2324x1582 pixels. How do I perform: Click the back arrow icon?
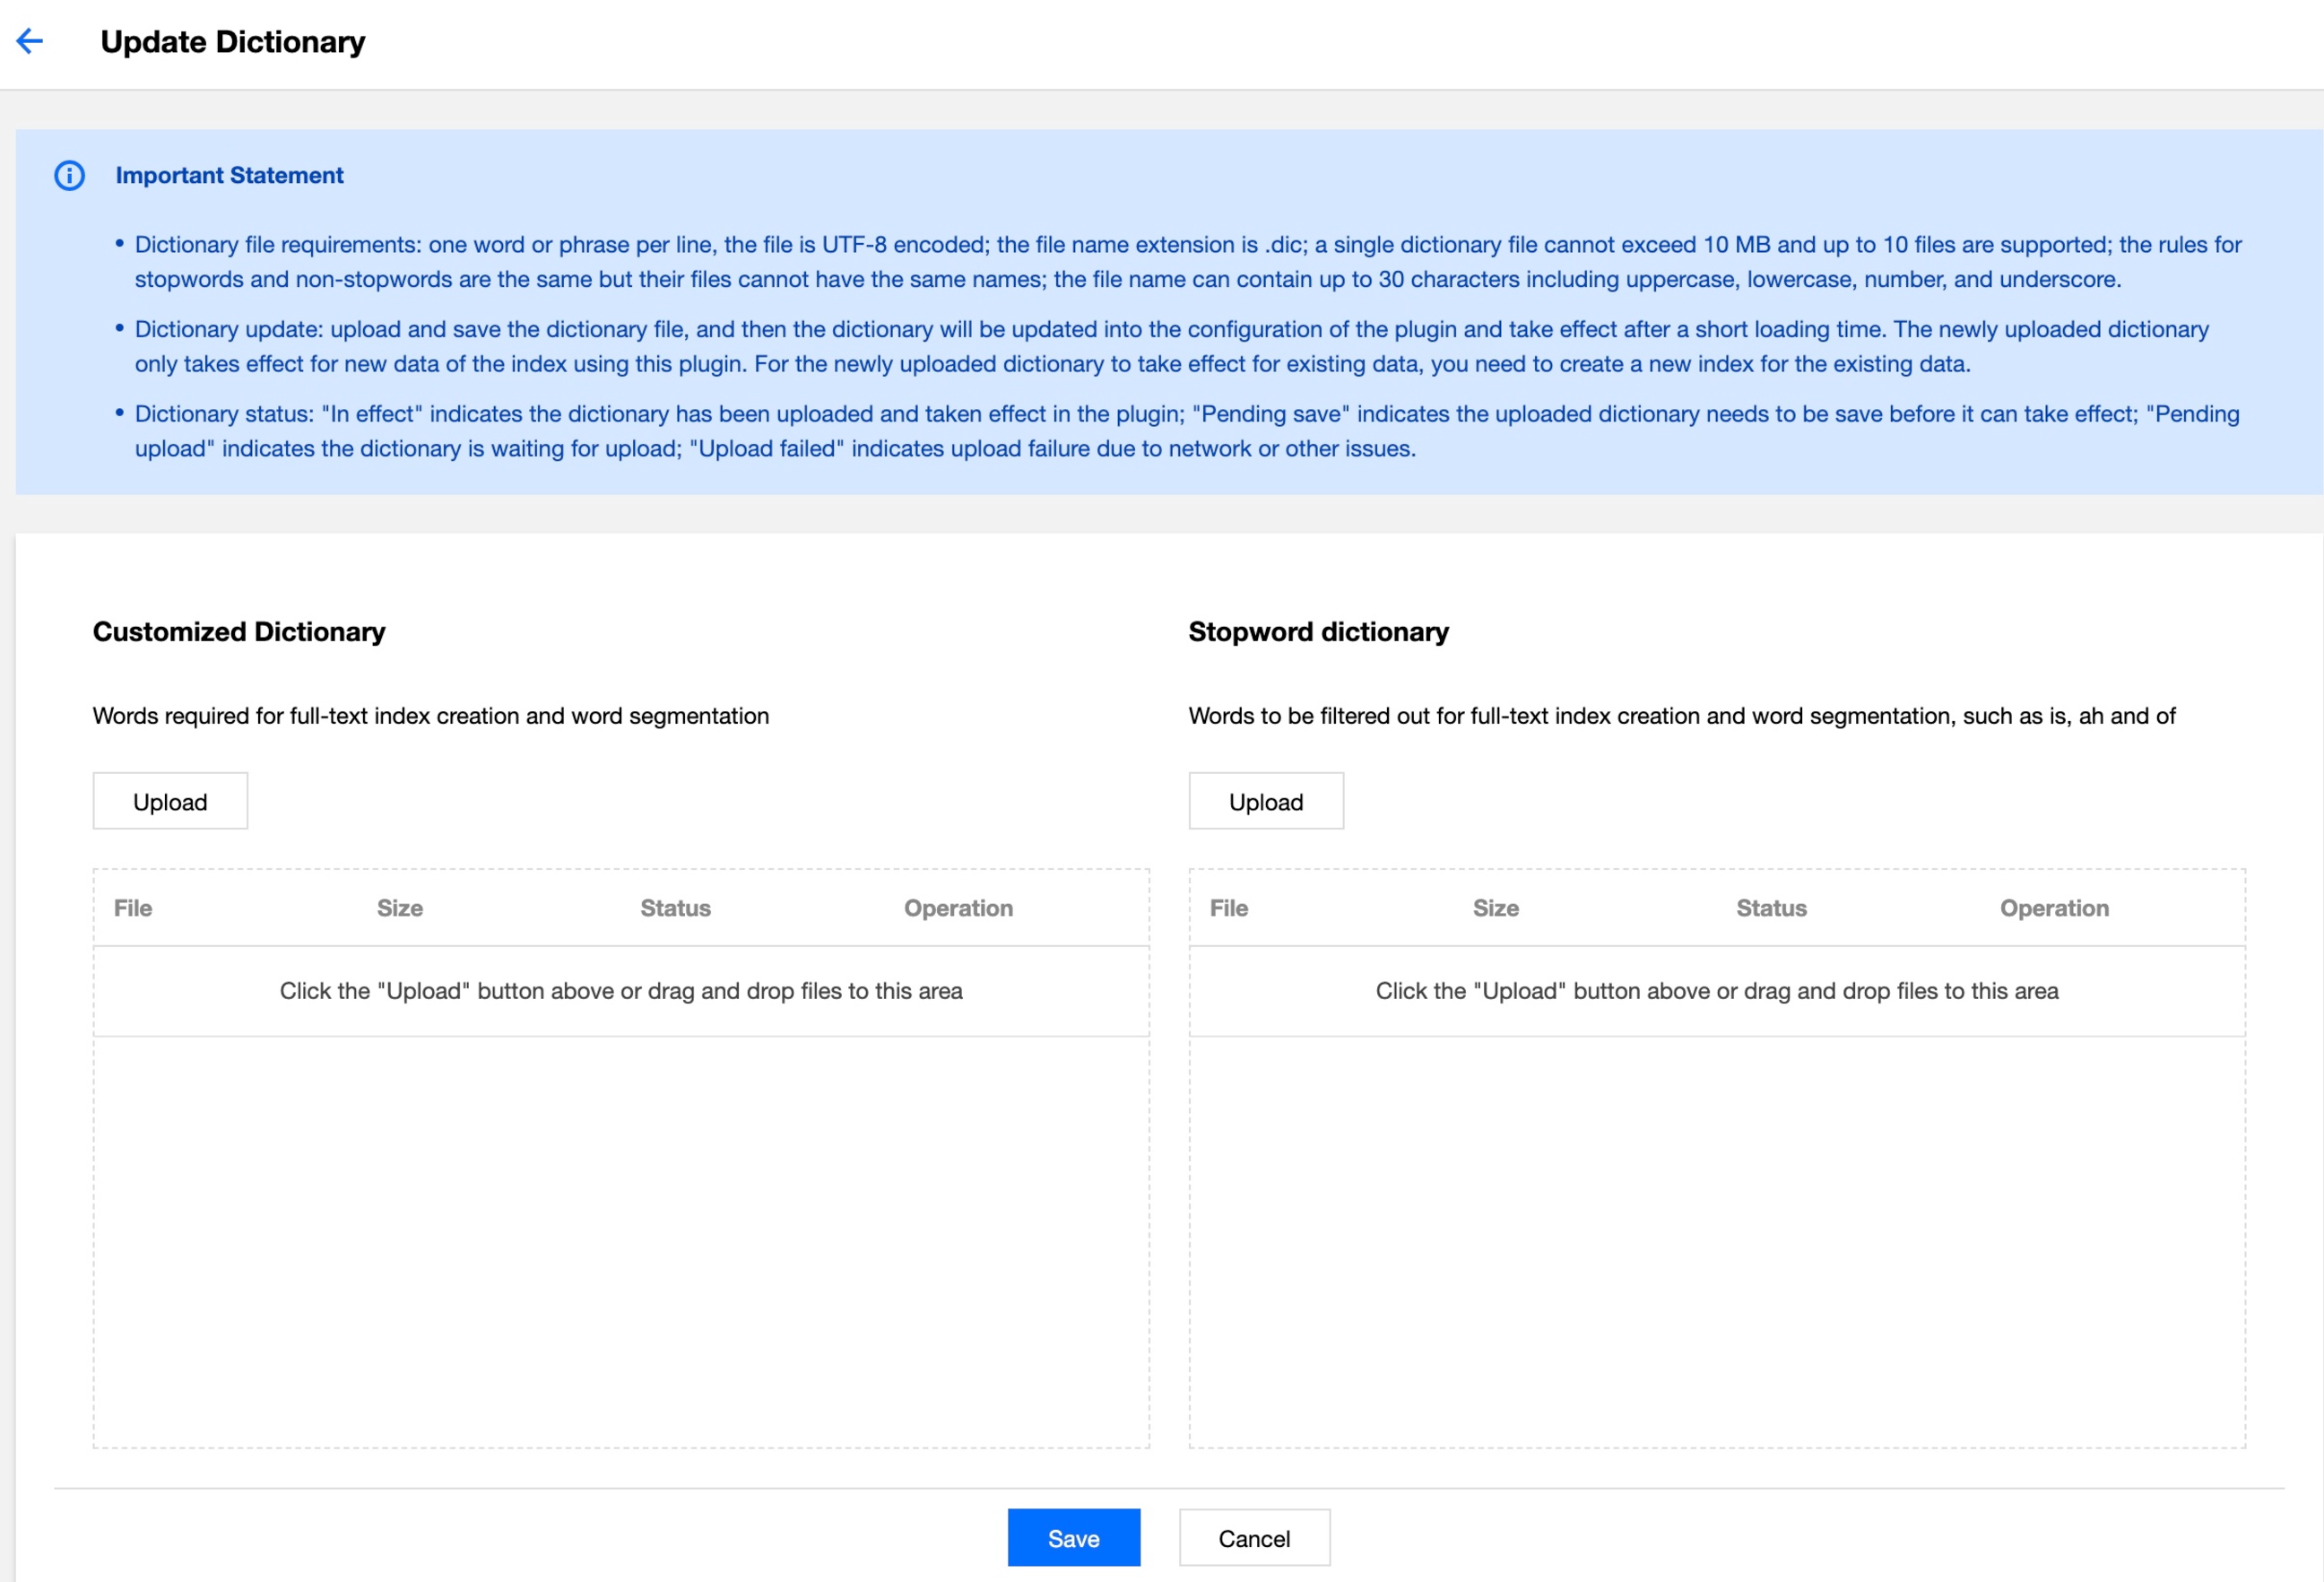click(x=30, y=41)
